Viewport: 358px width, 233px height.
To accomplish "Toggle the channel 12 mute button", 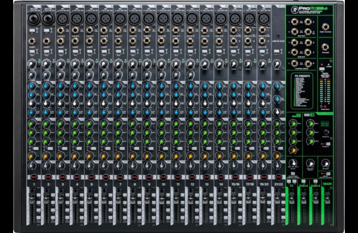I will pyautogui.click(x=192, y=177).
